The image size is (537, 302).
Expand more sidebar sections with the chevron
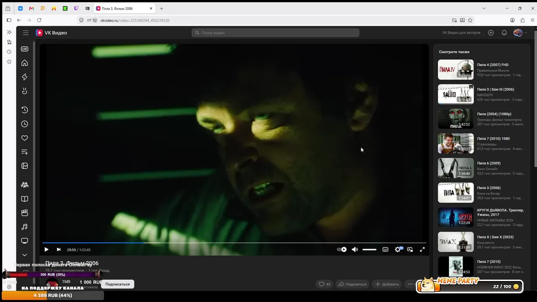pyautogui.click(x=25, y=255)
